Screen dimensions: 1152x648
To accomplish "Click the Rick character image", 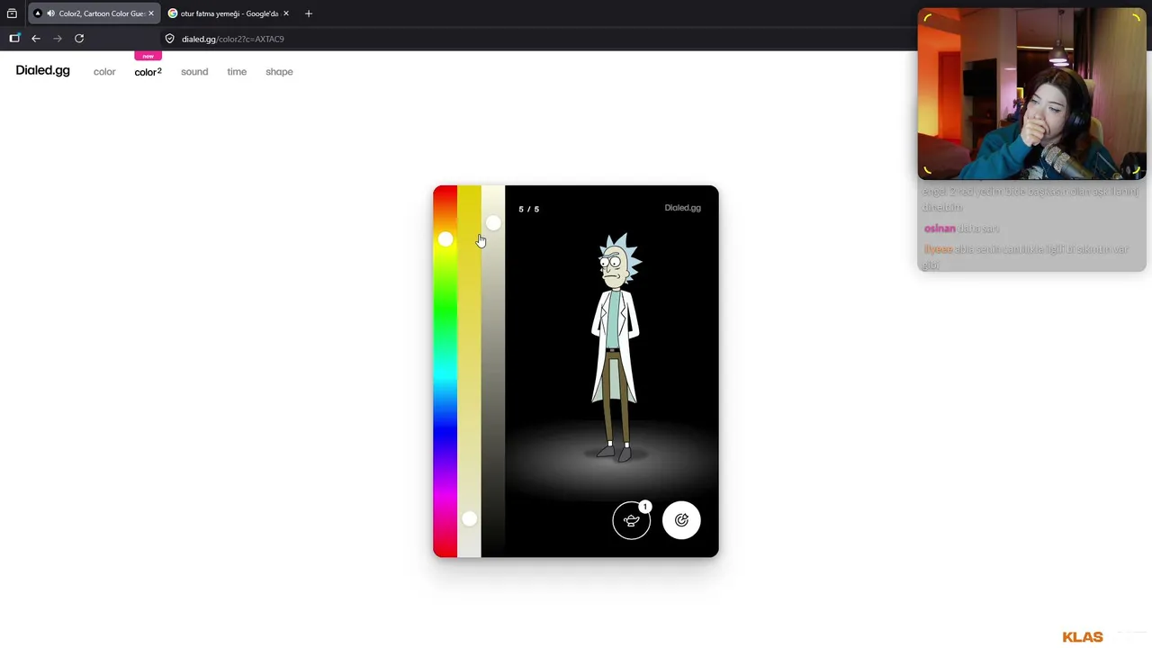I will click(616, 347).
